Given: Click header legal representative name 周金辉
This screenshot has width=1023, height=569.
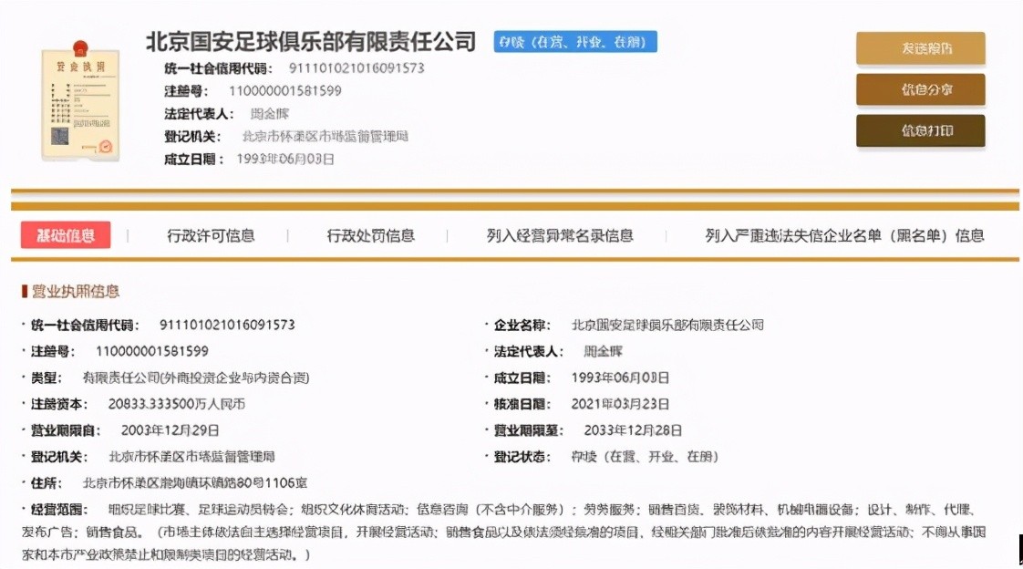Looking at the screenshot, I should click(x=270, y=114).
